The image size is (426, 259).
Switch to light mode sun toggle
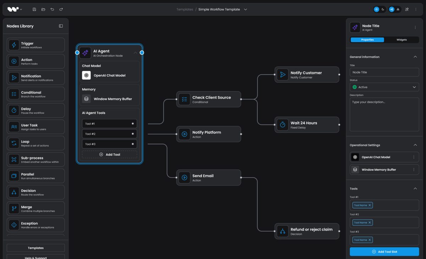pos(377,10)
